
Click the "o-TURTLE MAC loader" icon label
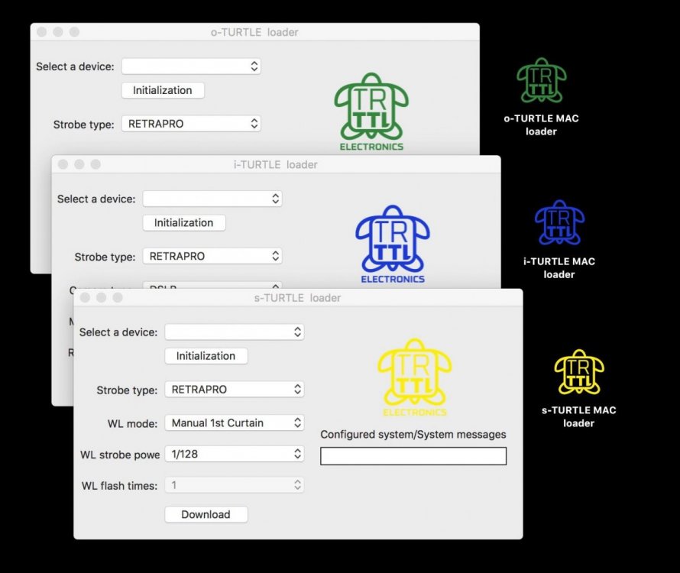[x=541, y=125]
